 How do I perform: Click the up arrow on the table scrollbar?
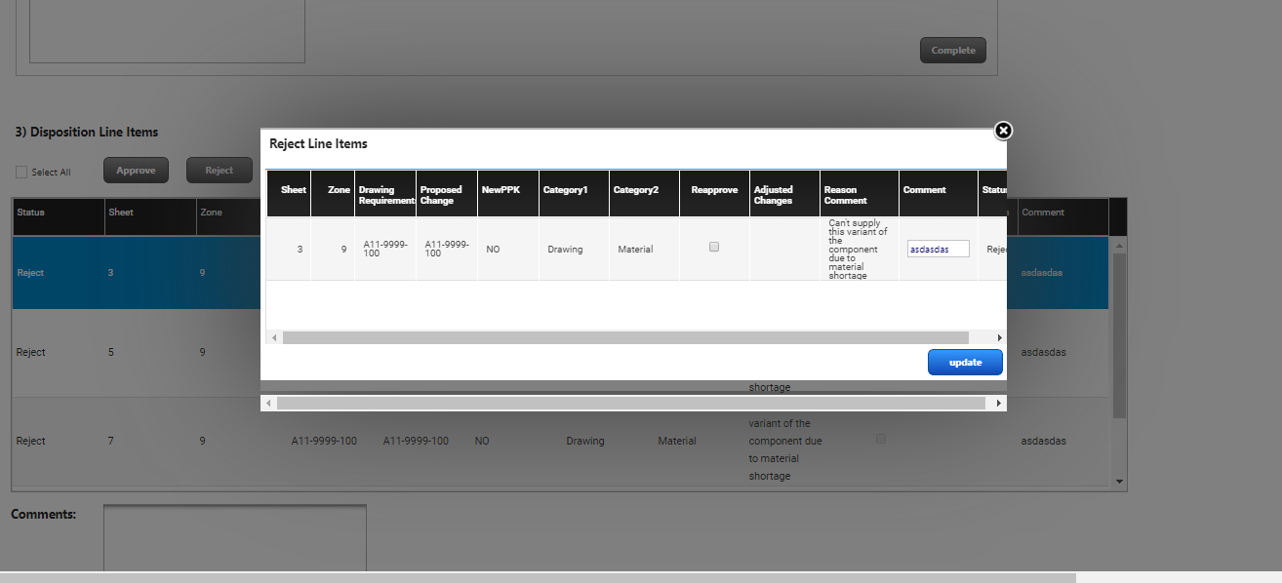click(x=1118, y=246)
